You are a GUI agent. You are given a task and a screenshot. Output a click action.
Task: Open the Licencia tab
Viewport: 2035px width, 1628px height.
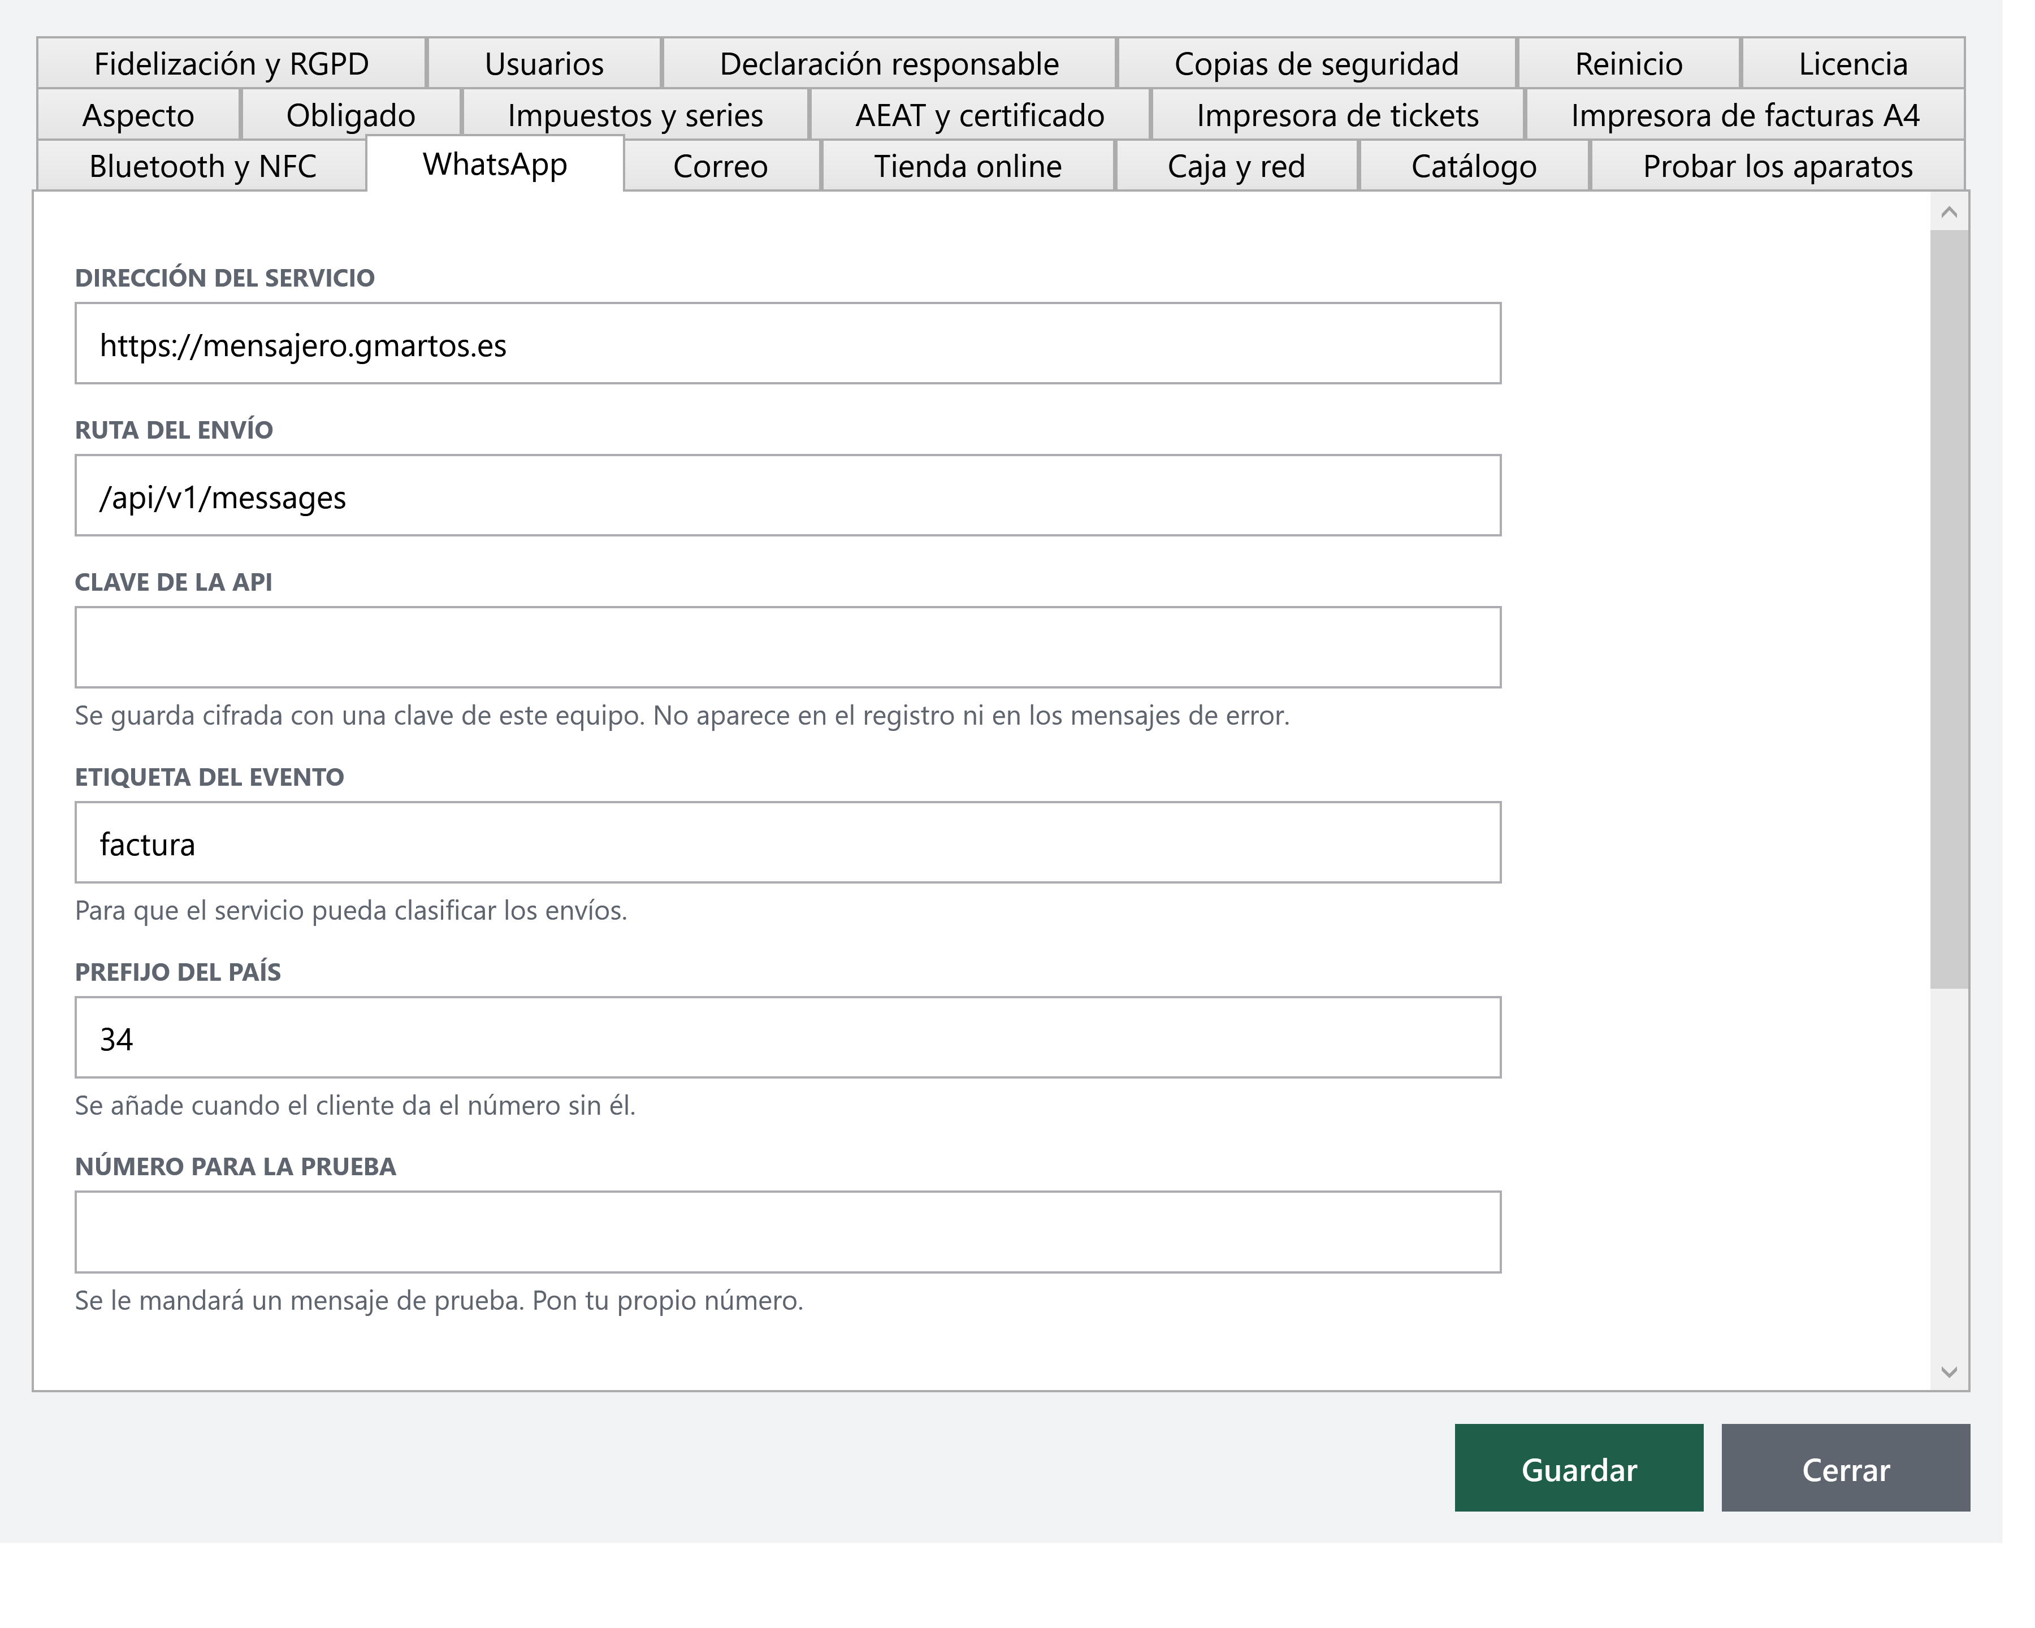coord(1853,63)
